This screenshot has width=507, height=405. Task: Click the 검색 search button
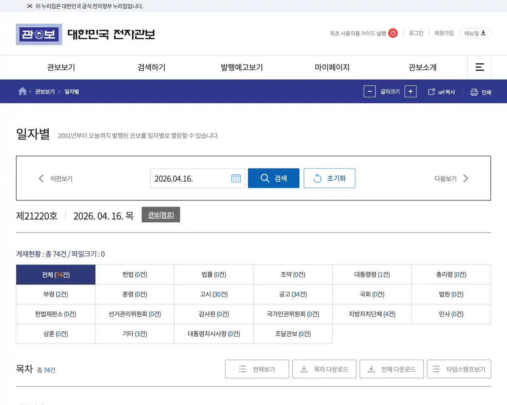(x=274, y=178)
